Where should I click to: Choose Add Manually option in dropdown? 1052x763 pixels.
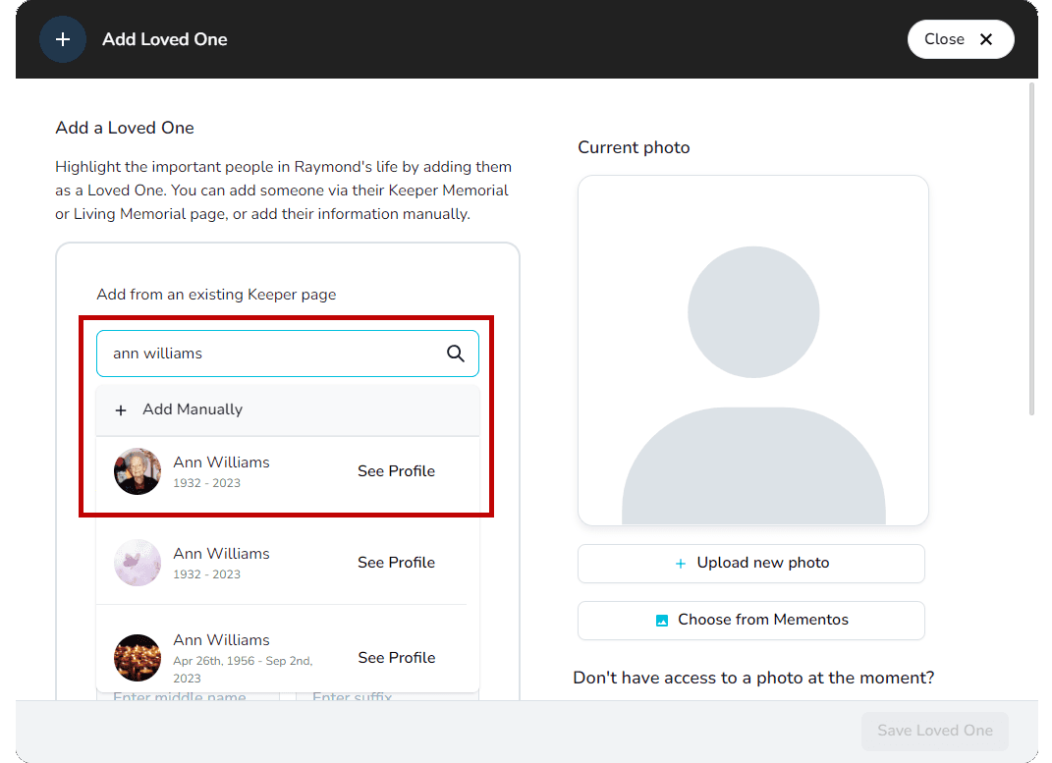(x=193, y=409)
